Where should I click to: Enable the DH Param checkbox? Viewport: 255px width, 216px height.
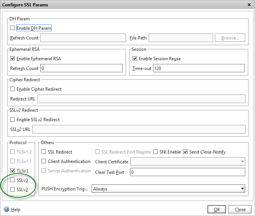click(x=13, y=28)
